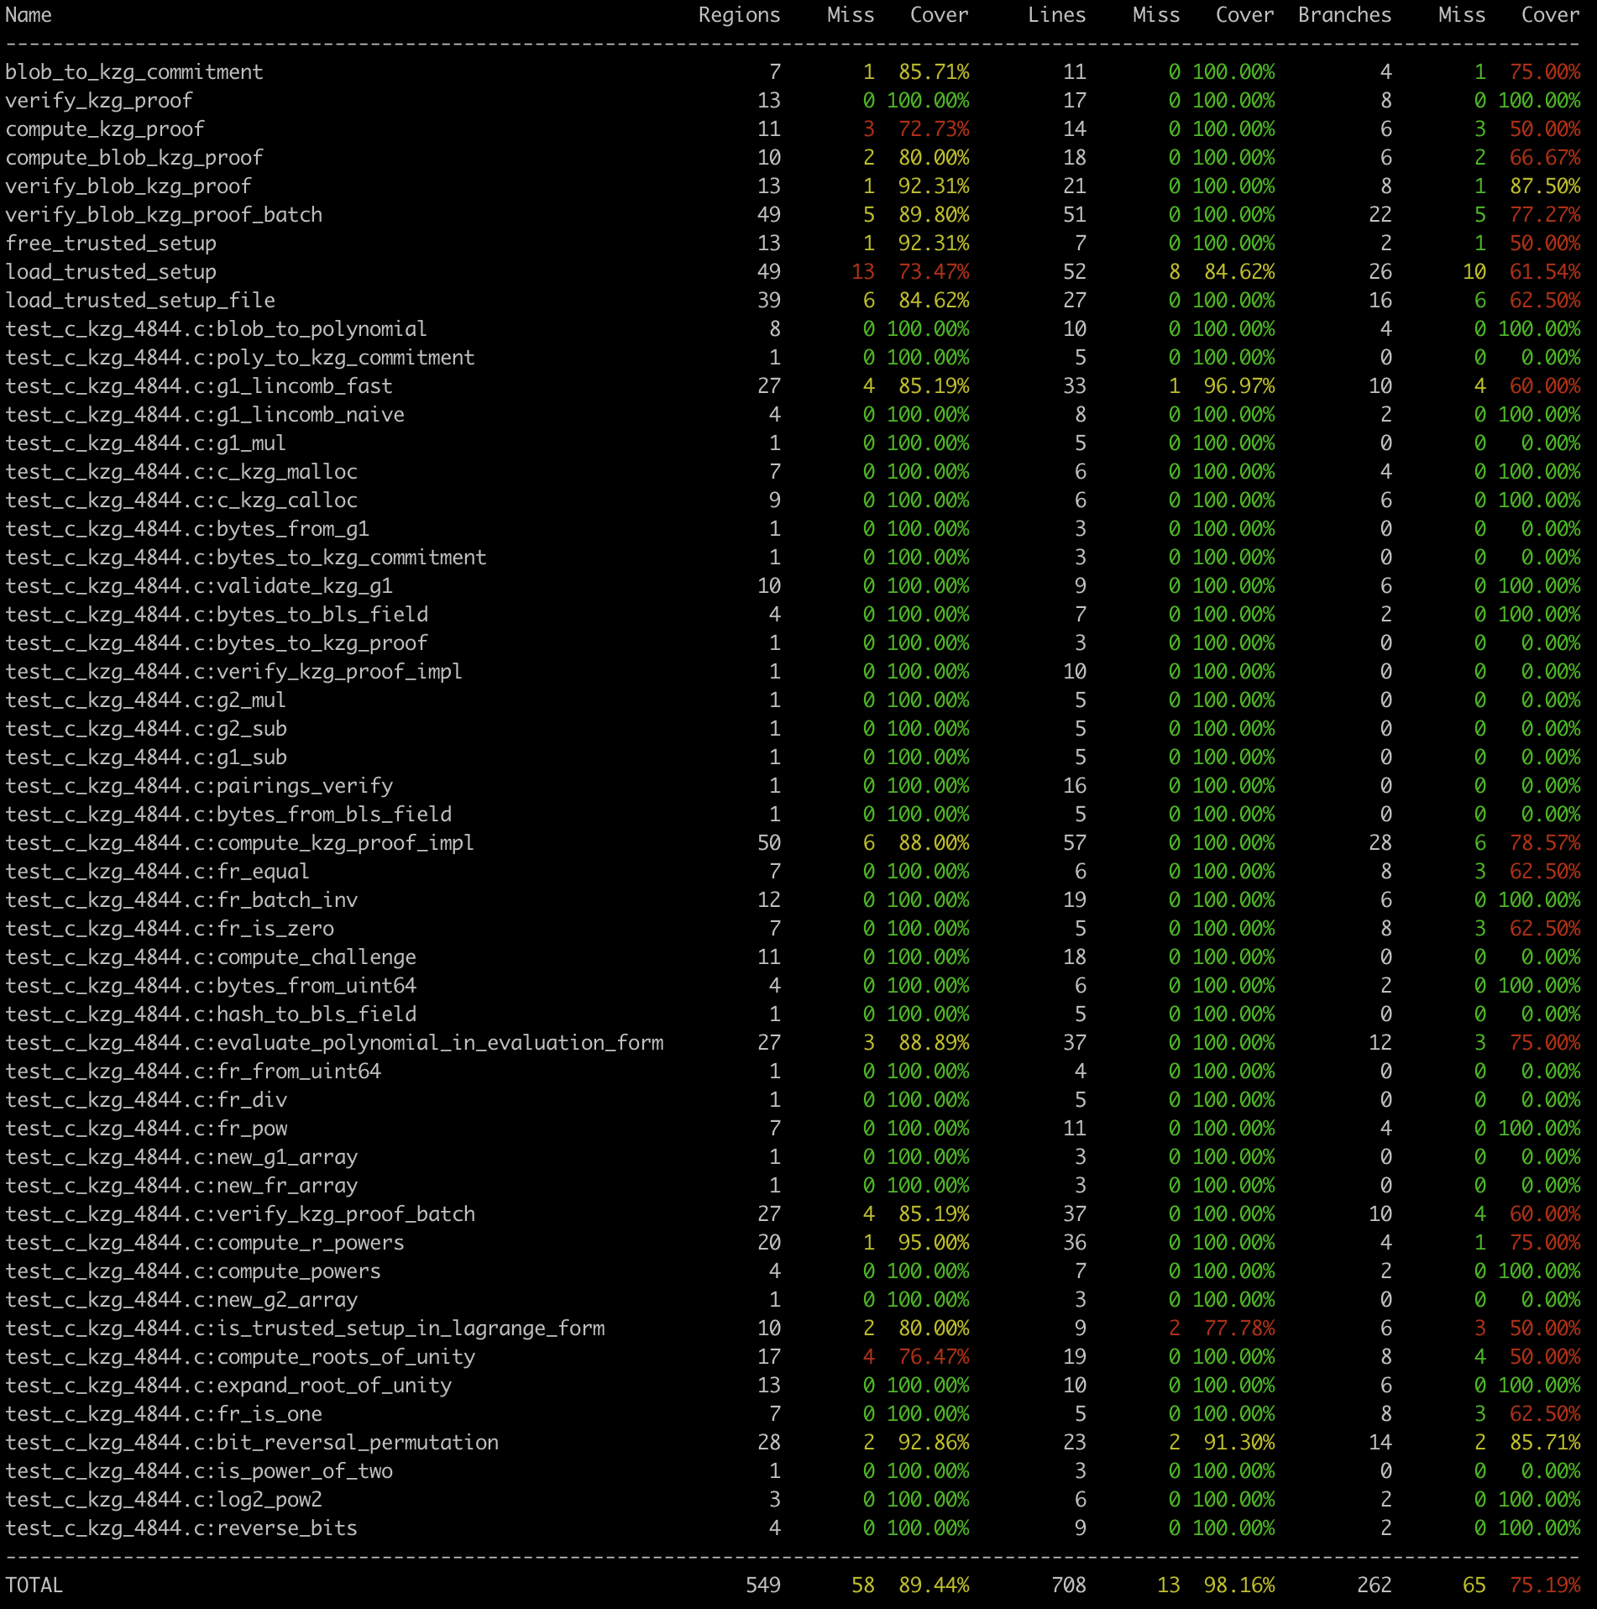Click the 96.97% line coverage value
The width and height of the screenshot is (1597, 1609).
pos(1238,386)
